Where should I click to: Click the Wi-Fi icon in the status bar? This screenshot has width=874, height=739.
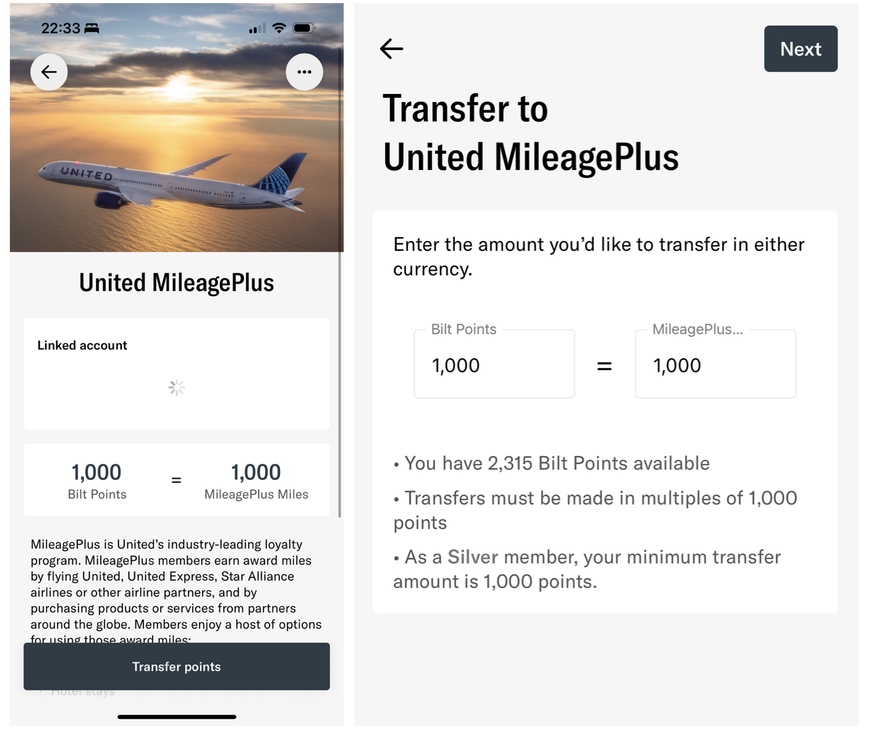tap(278, 28)
